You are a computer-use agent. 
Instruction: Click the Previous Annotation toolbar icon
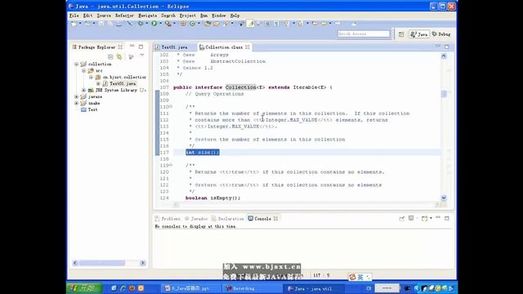[x=300, y=24]
